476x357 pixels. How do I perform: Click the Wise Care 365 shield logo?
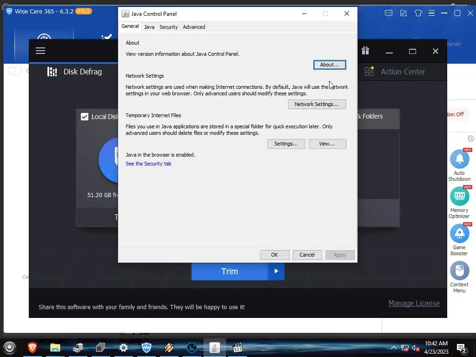[x=9, y=11]
